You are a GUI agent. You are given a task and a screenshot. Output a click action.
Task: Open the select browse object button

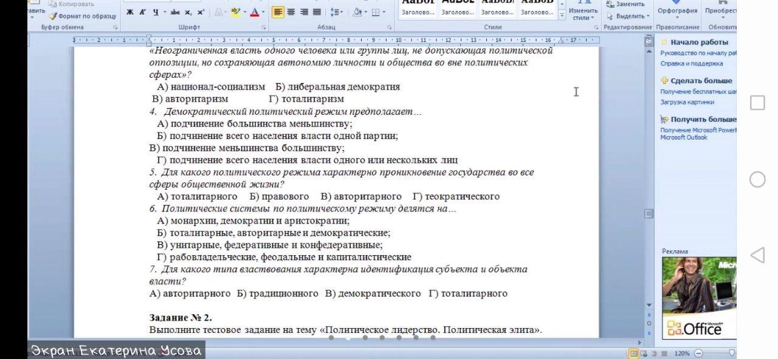pyautogui.click(x=649, y=323)
